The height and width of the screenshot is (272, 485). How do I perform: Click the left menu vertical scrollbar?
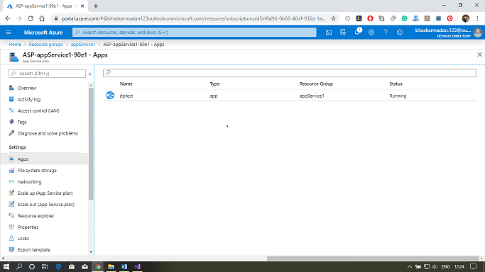point(91,143)
